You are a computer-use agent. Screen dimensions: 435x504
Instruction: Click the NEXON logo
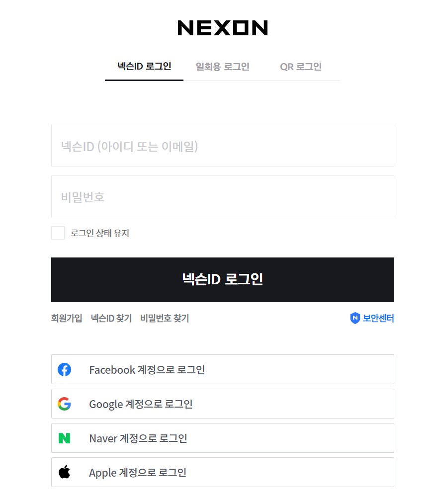pyautogui.click(x=222, y=28)
